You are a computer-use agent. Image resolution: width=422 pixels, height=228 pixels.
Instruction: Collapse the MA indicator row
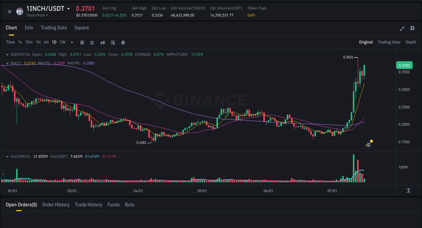click(7, 63)
